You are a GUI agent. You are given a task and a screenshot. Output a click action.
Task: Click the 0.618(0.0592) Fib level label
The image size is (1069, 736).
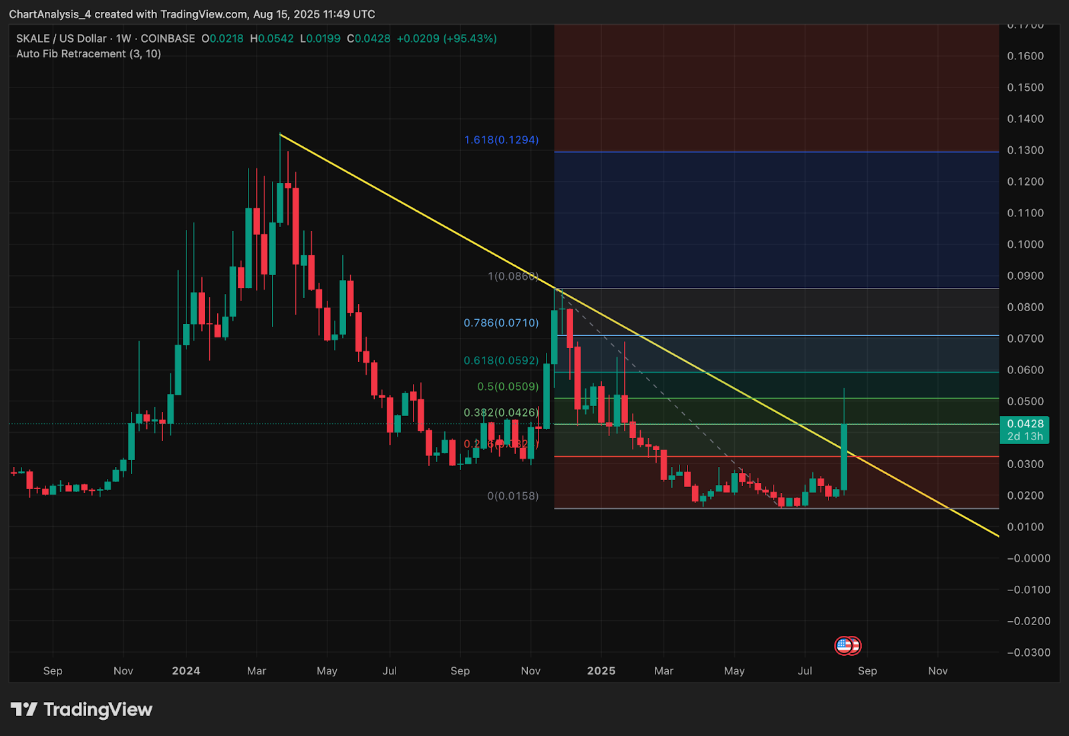tap(501, 361)
